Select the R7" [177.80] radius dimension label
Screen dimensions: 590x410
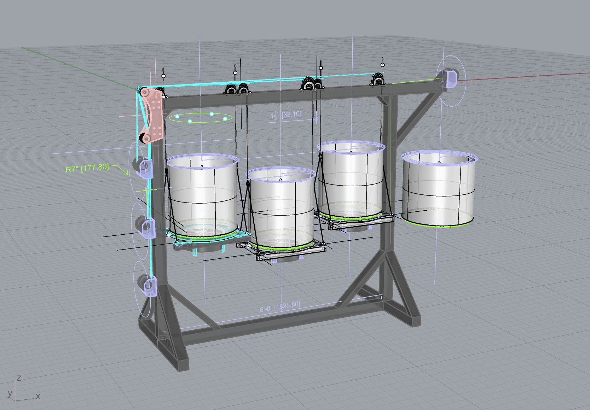click(87, 168)
